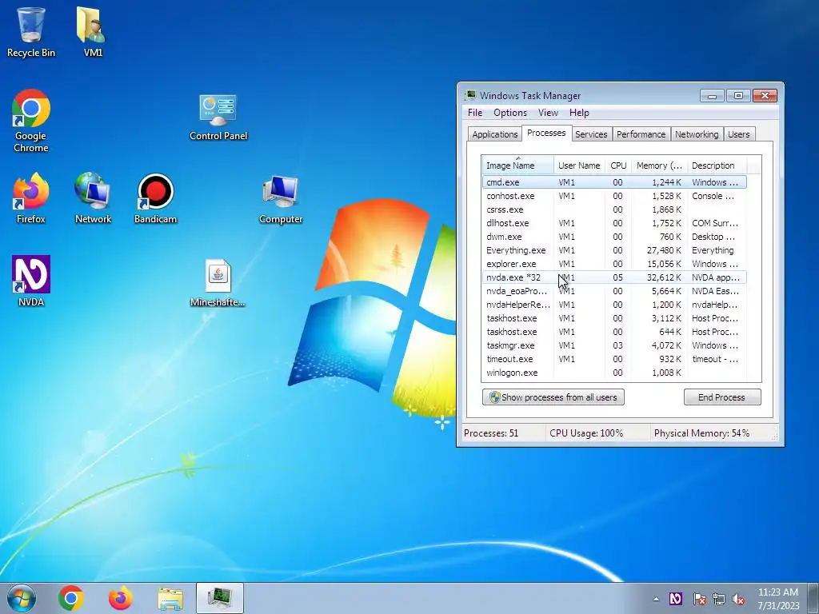Select the timeout.exe process row
The height and width of the screenshot is (614, 819).
[x=614, y=359]
